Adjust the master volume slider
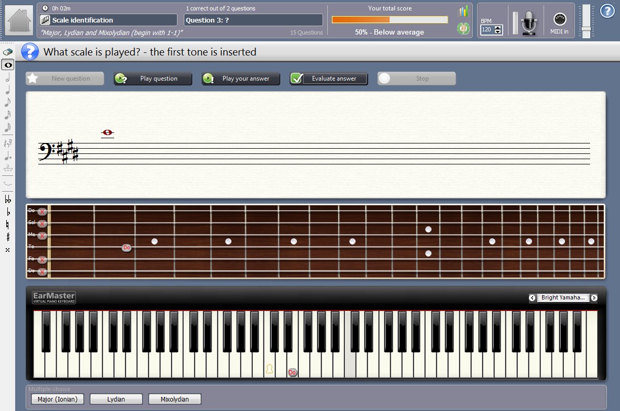This screenshot has width=620, height=411. tap(586, 28)
